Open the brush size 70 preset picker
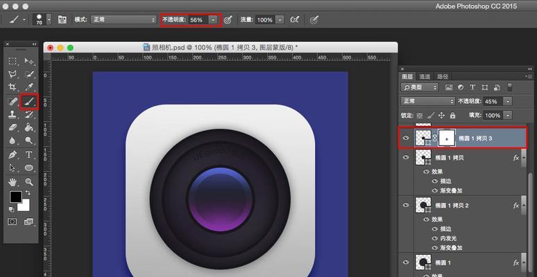Viewport: 537px width, 277px height. (x=49, y=20)
